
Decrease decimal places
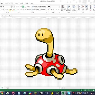click(x=59, y=9)
